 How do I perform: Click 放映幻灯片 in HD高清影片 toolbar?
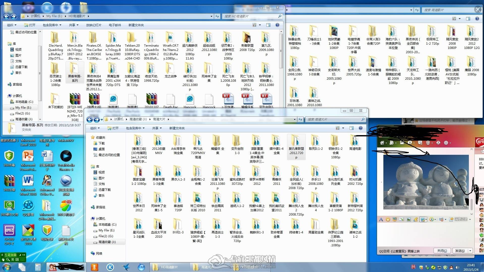(x=94, y=25)
